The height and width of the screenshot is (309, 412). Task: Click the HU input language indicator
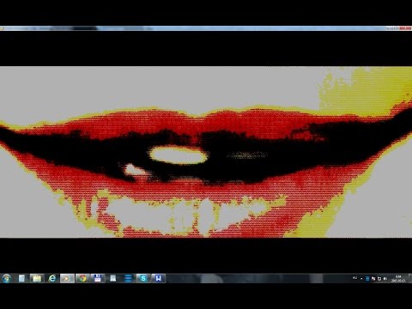[354, 278]
